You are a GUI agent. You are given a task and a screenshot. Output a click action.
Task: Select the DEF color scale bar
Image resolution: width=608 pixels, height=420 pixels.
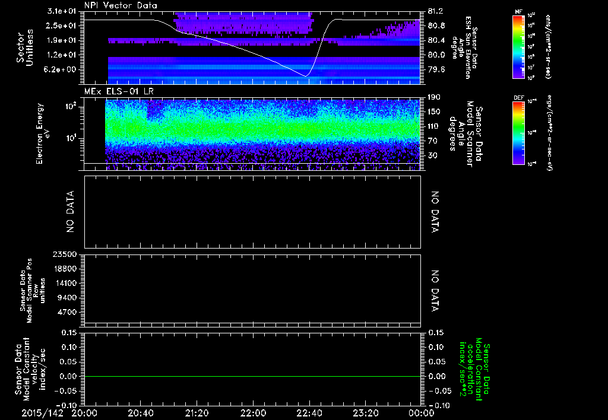tap(518, 132)
